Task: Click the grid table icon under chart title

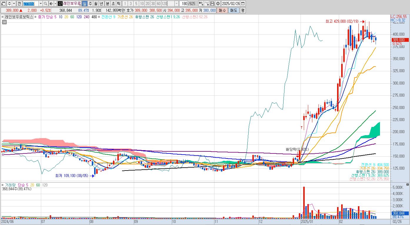Action: pos(4,22)
